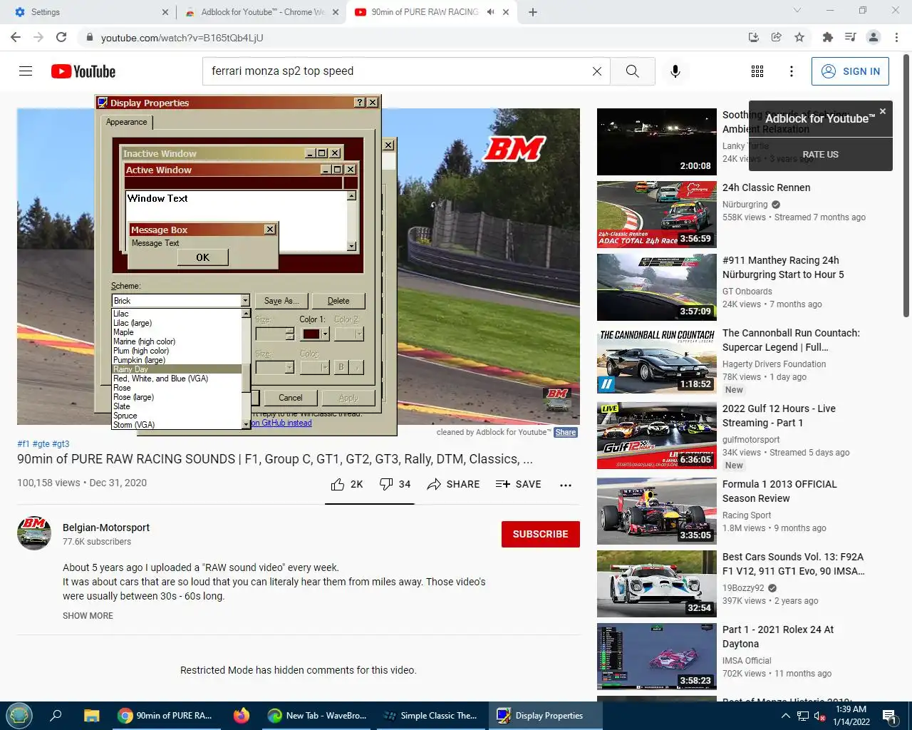Open Belgian-Motorsport channel avatar
This screenshot has width=912, height=730.
34,533
